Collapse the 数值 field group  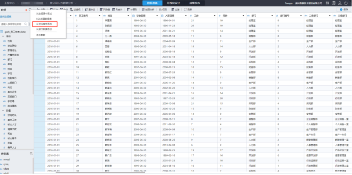pos(4,110)
